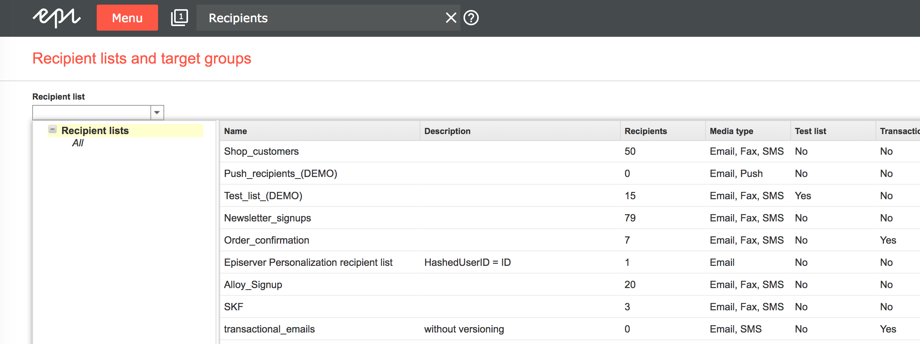Open the help question mark icon

coord(471,18)
